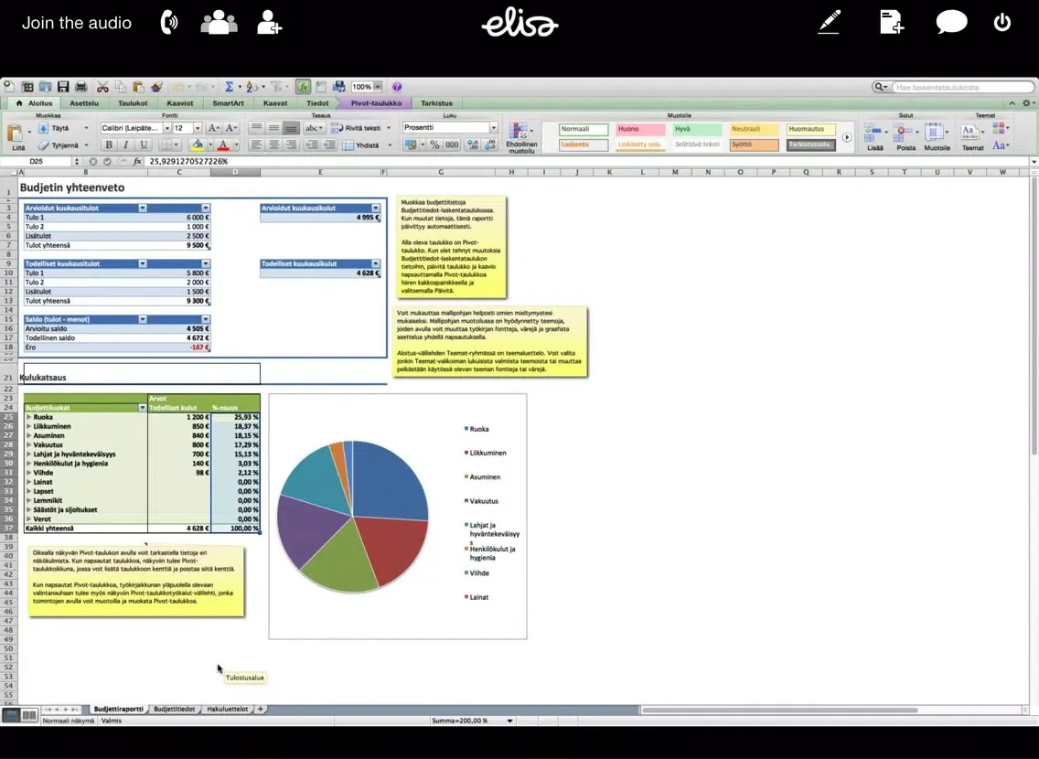Open the ribbon settings gear menu
Viewport: 1039px width, 759px height.
click(1027, 103)
